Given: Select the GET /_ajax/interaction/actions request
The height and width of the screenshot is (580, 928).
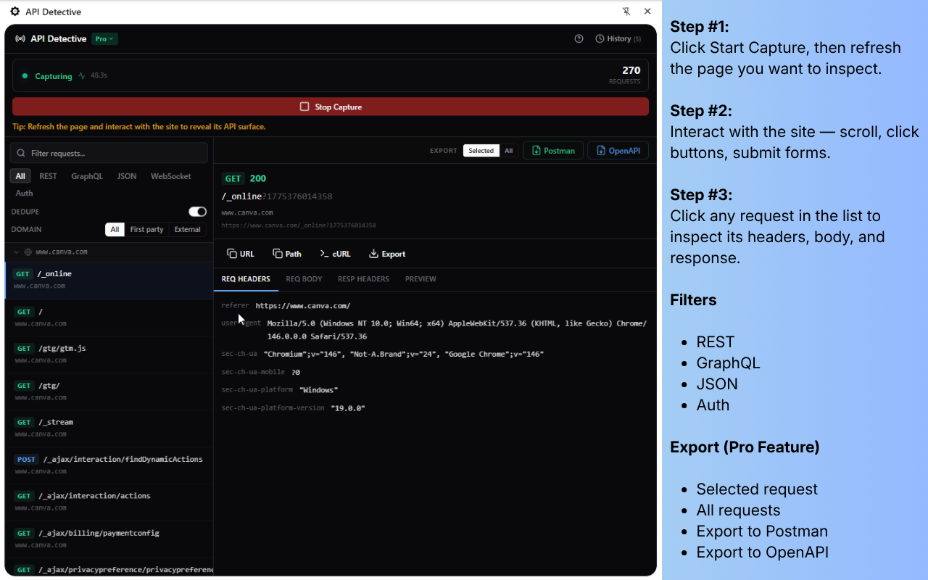Looking at the screenshot, I should click(x=109, y=502).
